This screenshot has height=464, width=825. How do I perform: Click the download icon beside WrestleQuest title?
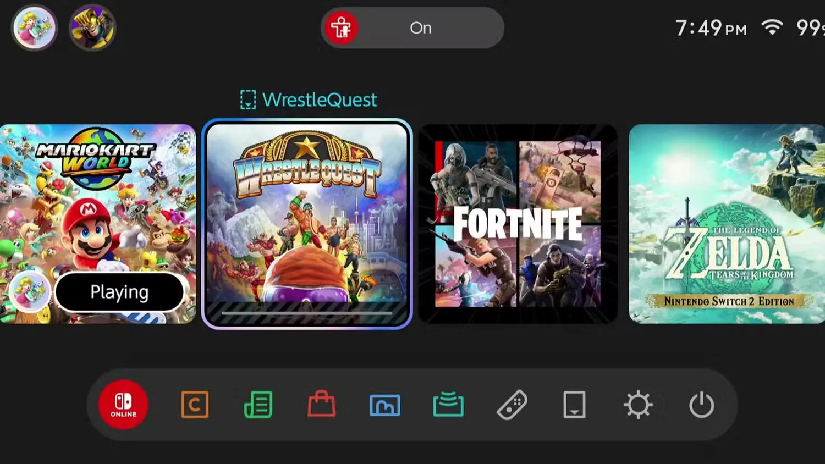click(248, 100)
